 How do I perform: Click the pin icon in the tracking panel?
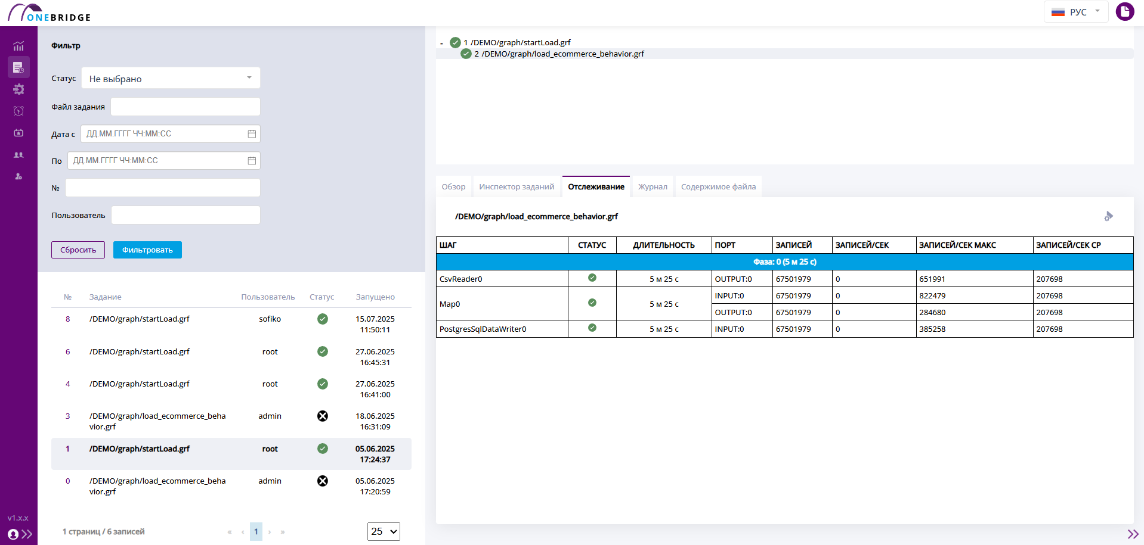tap(1108, 216)
